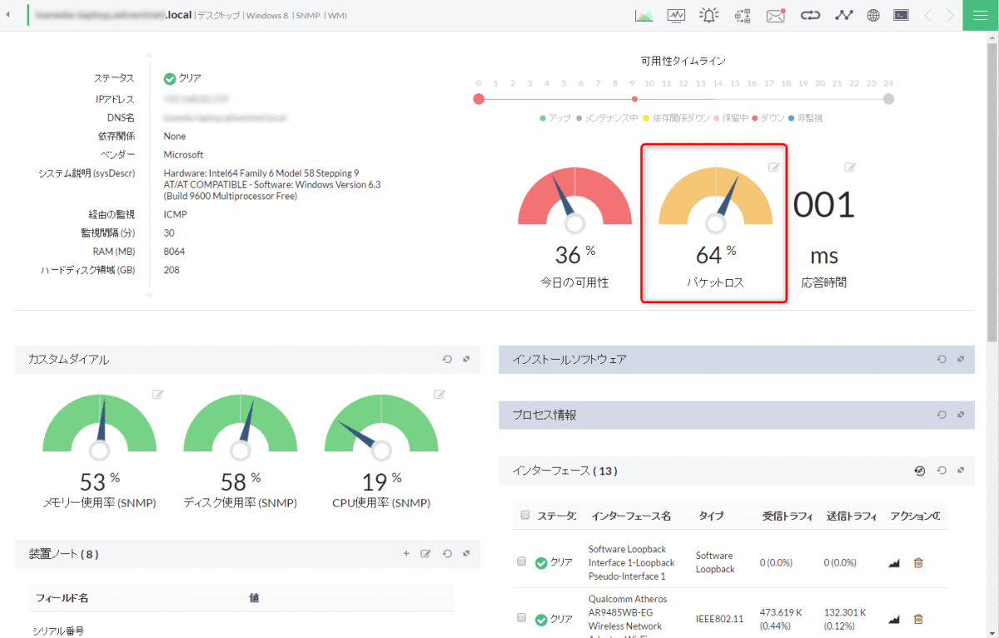Open the terminal console icon
Image resolution: width=999 pixels, height=638 pixels.
[901, 15]
